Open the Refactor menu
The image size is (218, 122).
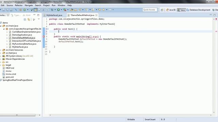tap(19, 5)
